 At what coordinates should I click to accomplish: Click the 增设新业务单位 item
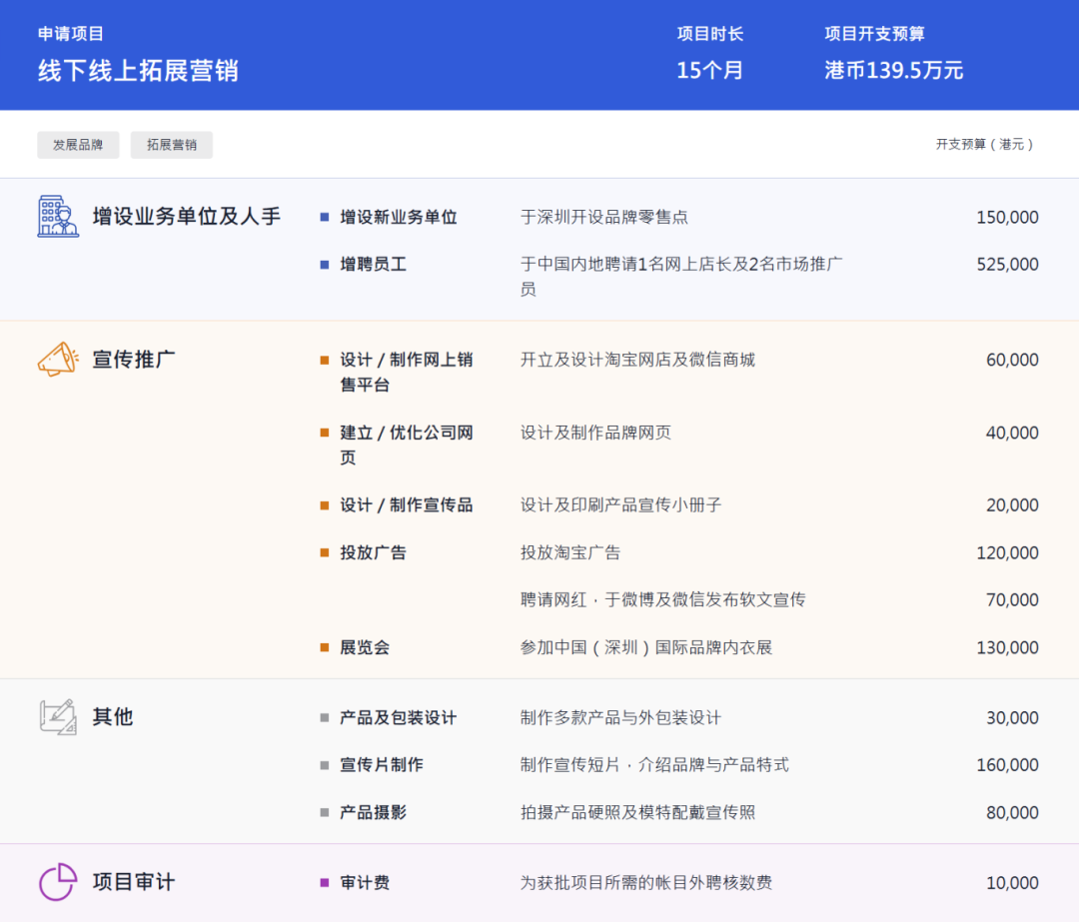coord(399,218)
